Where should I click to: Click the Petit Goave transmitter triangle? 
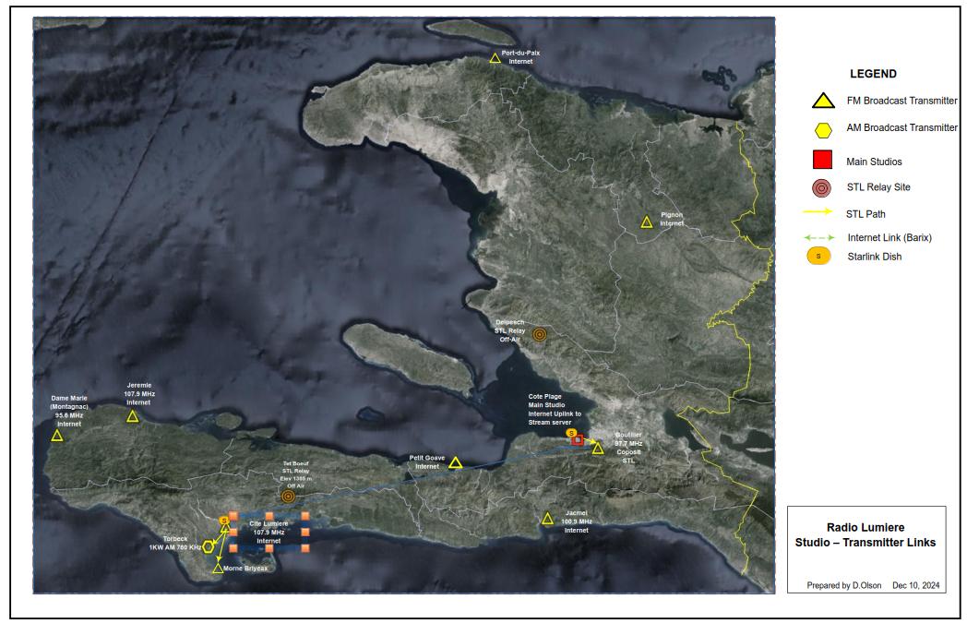pos(455,462)
